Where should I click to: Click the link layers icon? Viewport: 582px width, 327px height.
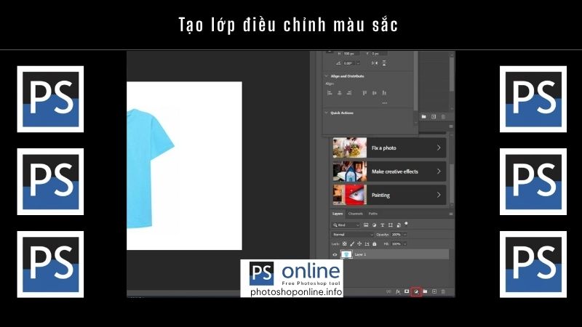[388, 292]
